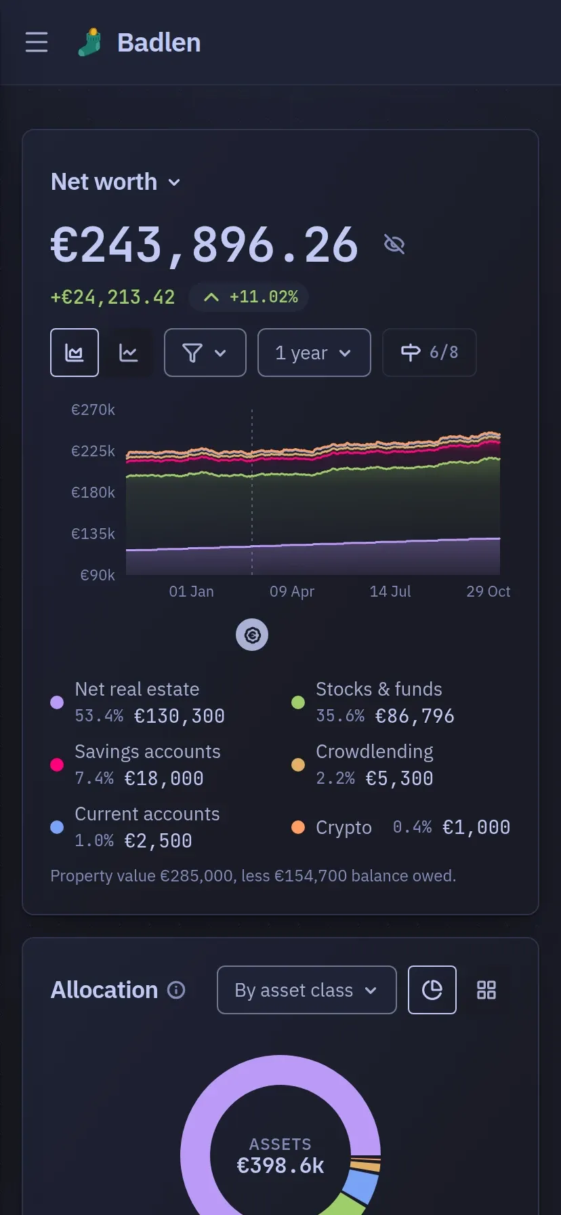Click the €130,300 real estate value
Viewport: 561px width, 1215px height.
180,716
